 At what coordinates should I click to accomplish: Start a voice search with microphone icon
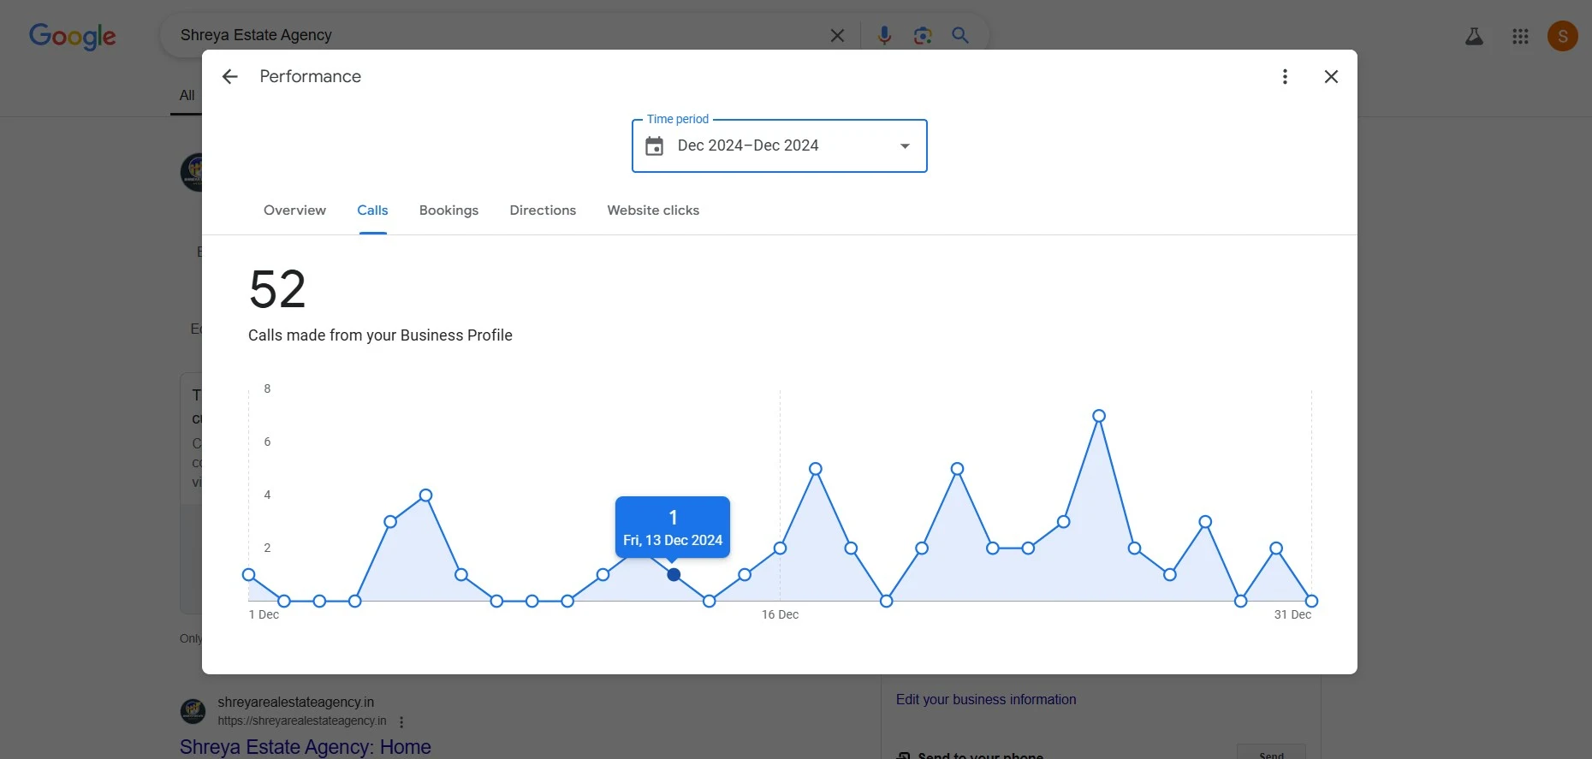(x=884, y=35)
